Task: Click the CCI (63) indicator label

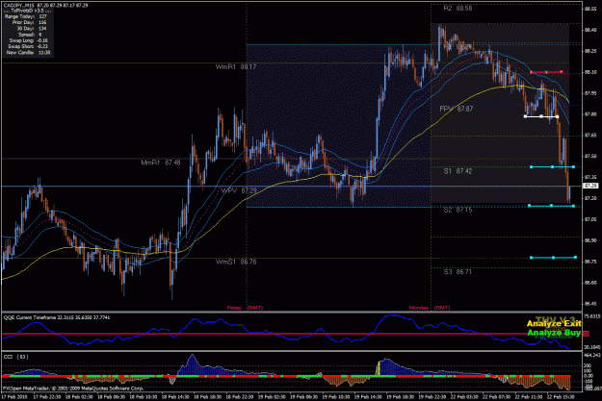Action: coord(15,357)
